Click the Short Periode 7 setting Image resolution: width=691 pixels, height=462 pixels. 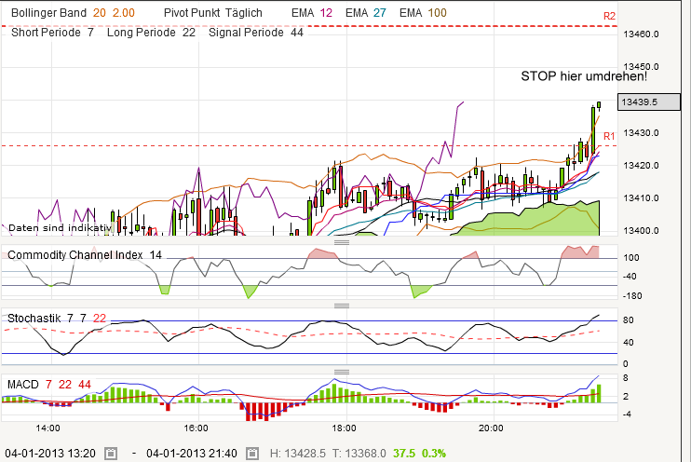(x=52, y=33)
